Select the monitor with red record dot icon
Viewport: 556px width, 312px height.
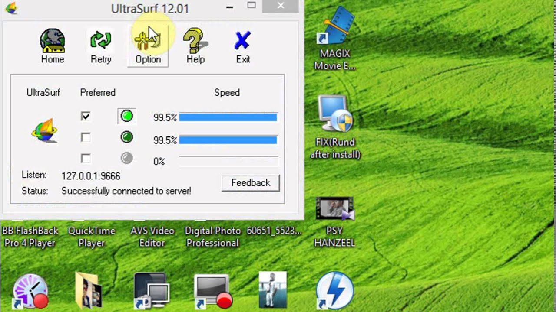click(x=213, y=291)
